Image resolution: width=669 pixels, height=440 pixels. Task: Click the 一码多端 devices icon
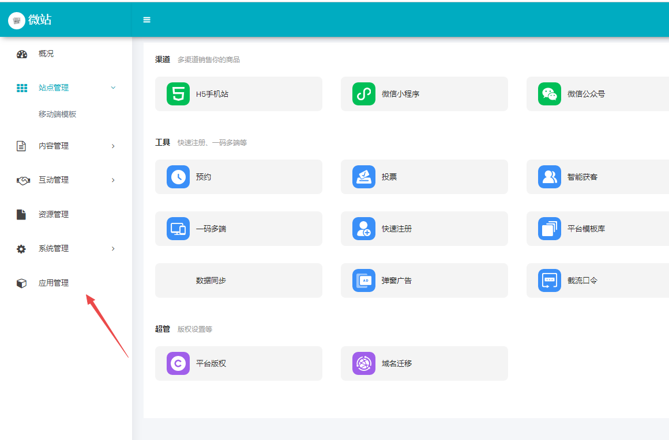coord(178,229)
